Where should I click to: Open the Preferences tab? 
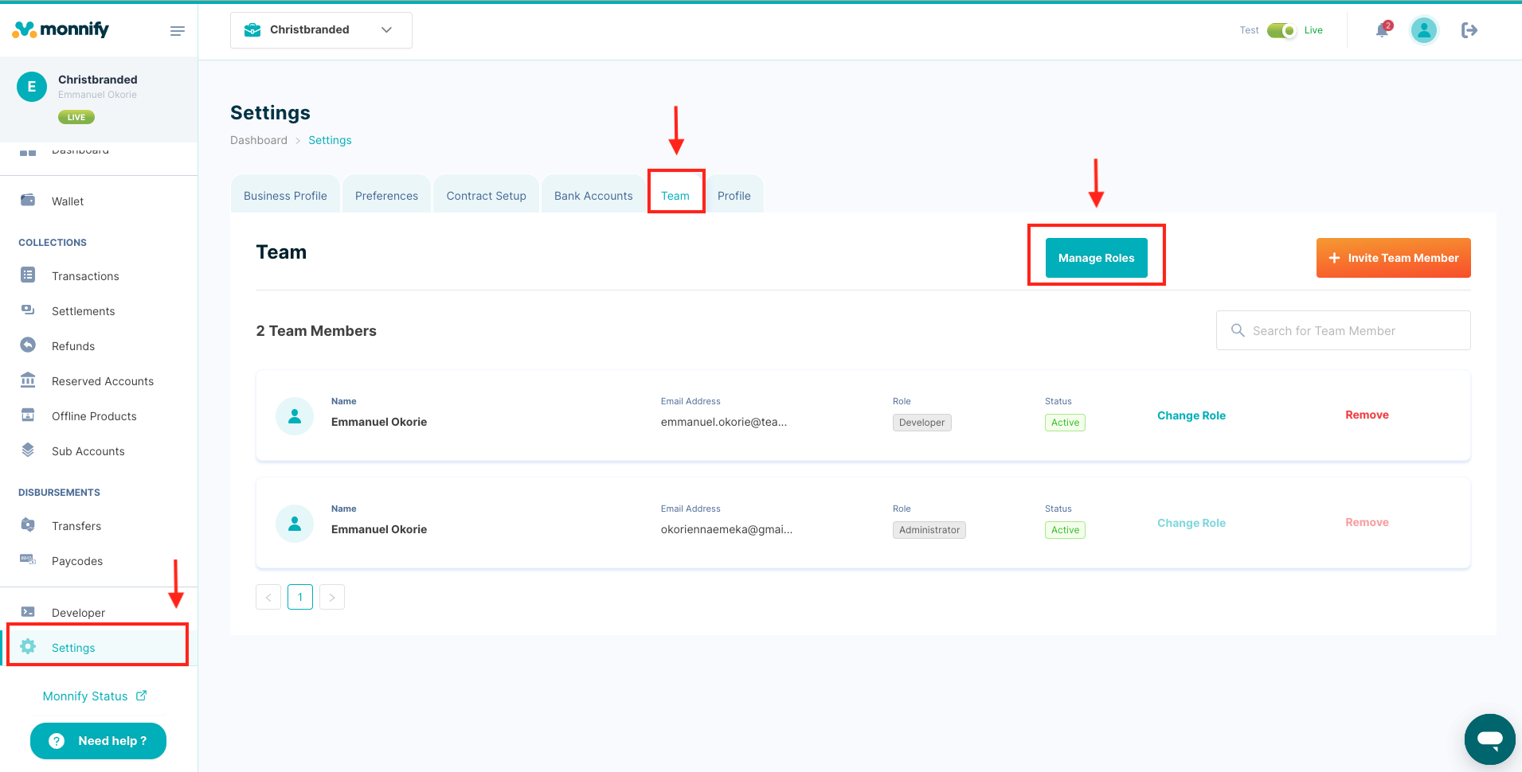tap(386, 196)
